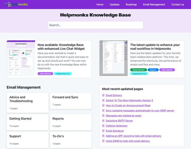Click page icon beside Messages are marked as spam
This screenshot has width=191, height=149.
pos(103,116)
